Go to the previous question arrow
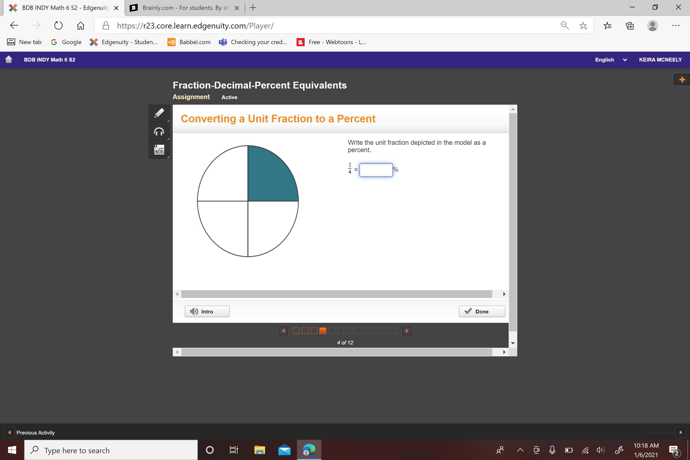Viewport: 690px width, 460px height. [x=283, y=331]
